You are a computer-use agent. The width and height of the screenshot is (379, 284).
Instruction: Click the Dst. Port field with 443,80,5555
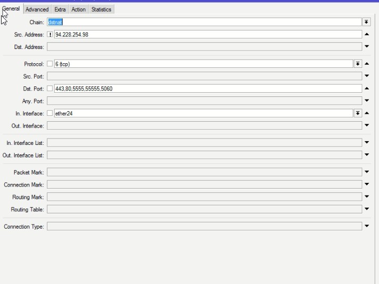(208, 89)
